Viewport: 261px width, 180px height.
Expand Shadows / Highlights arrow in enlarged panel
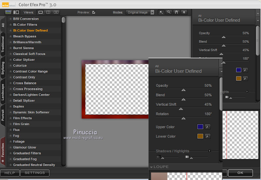click(210, 151)
